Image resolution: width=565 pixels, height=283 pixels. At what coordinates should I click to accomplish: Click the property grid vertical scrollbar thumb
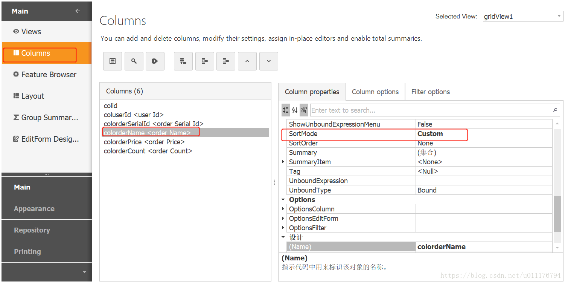[x=557, y=214]
